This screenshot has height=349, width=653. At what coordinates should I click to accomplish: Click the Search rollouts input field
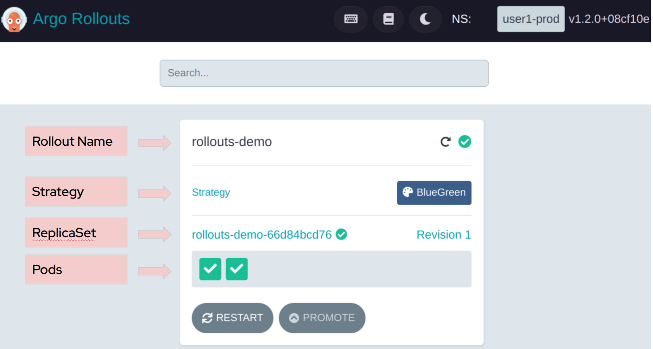324,73
